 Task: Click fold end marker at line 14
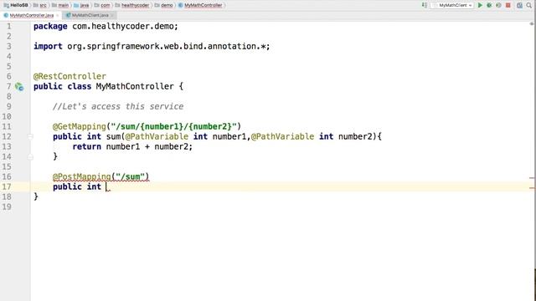[30, 156]
